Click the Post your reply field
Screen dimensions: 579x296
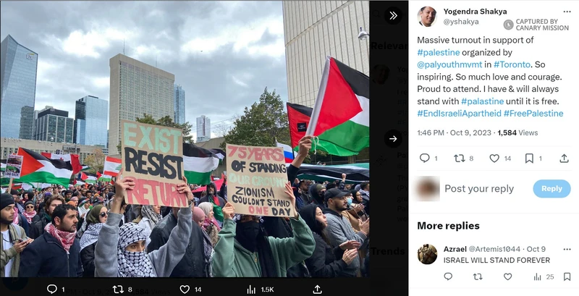(x=479, y=189)
